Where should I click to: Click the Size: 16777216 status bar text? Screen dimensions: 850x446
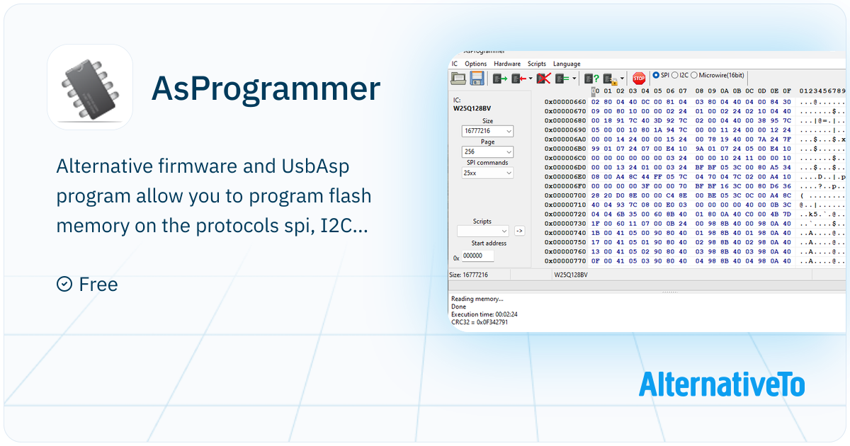pos(469,275)
